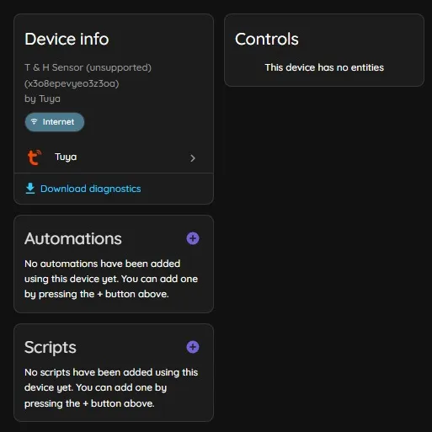Add a new script with plus icon
Image resolution: width=432 pixels, height=432 pixels.
pos(193,347)
